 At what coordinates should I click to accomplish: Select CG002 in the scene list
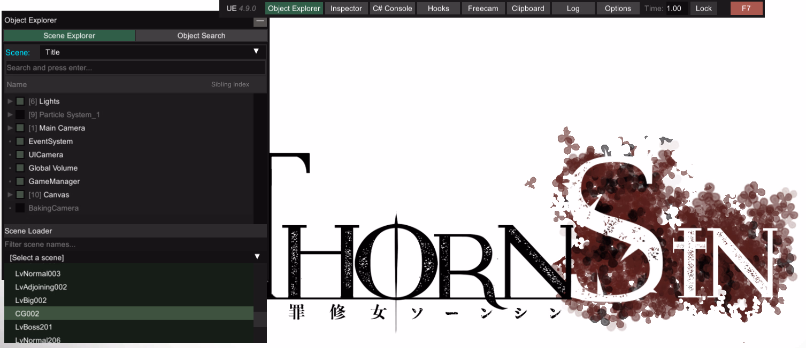(x=128, y=313)
